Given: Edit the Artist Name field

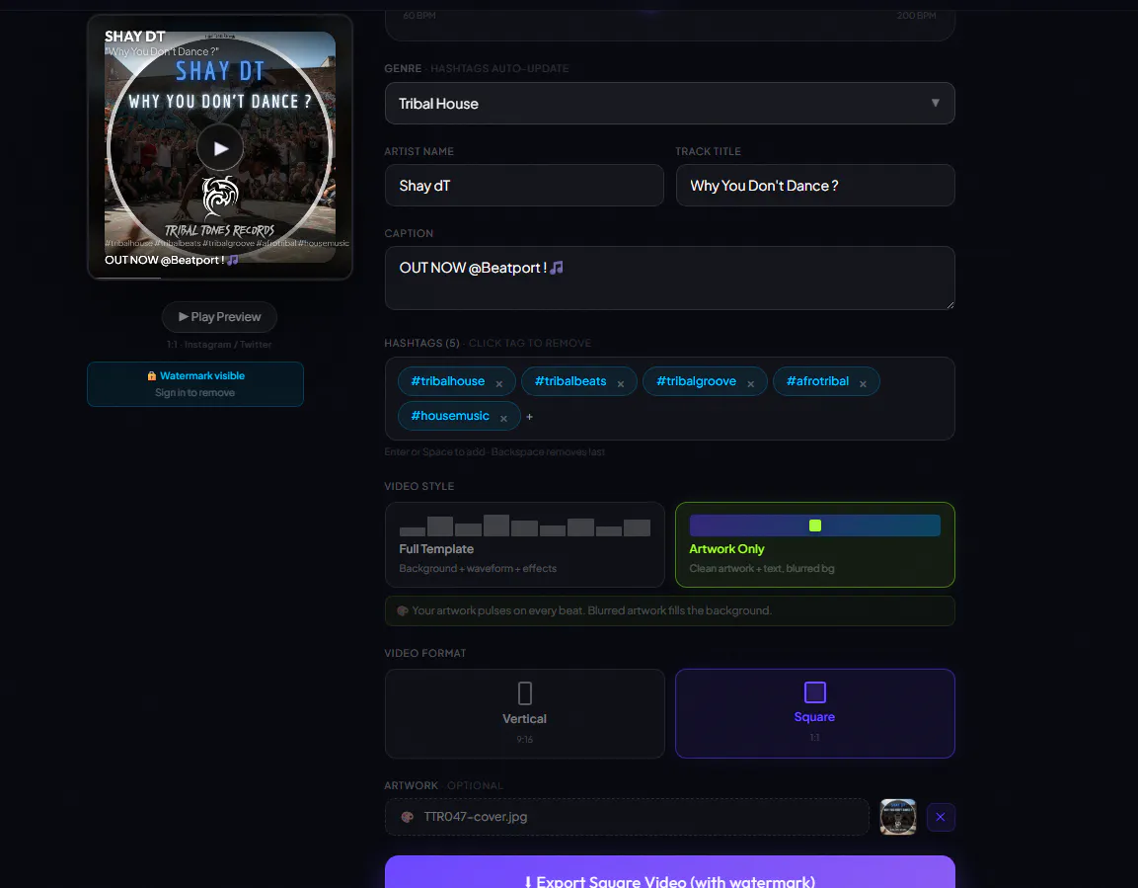Looking at the screenshot, I should [524, 185].
